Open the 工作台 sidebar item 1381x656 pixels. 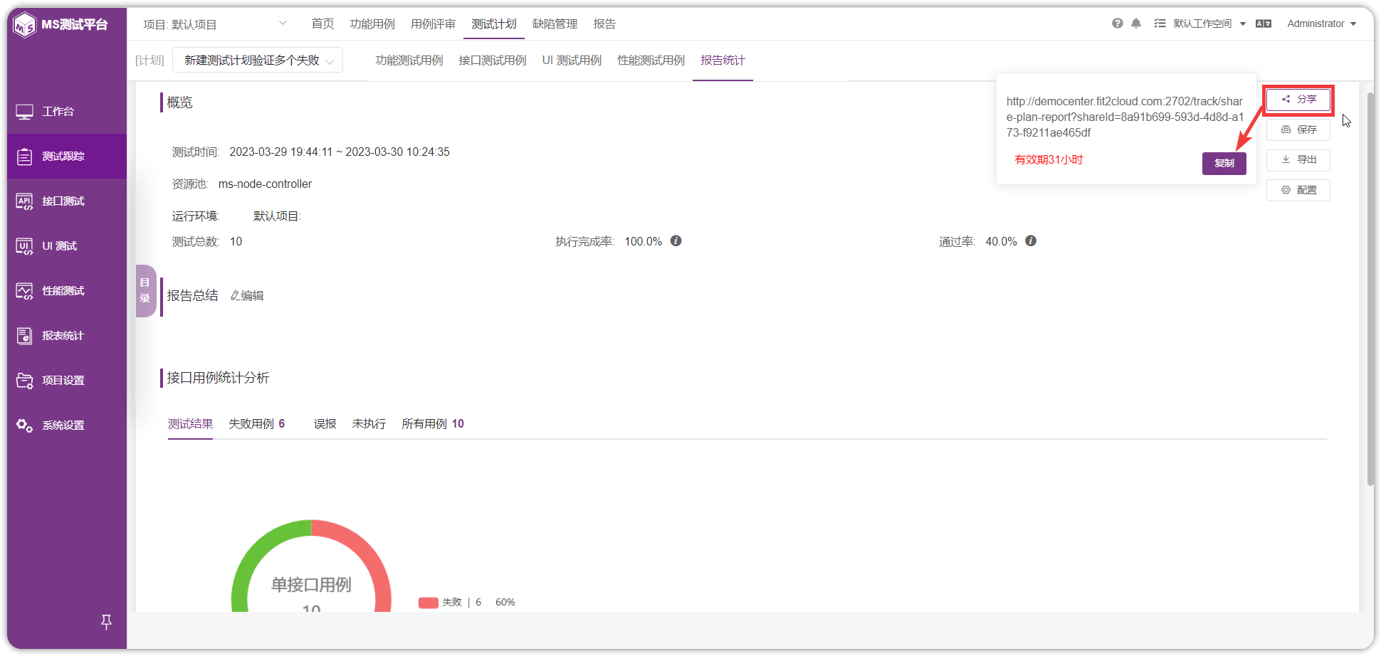67,112
